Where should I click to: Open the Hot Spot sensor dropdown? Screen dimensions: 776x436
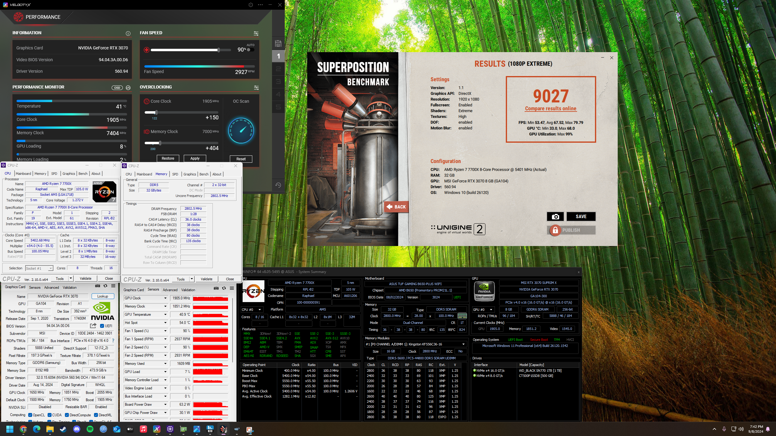(x=165, y=323)
